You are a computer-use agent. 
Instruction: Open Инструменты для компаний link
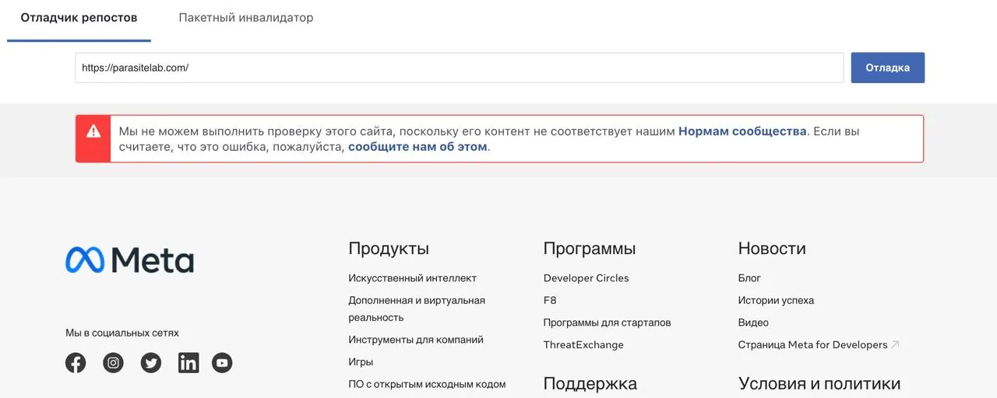pos(416,340)
